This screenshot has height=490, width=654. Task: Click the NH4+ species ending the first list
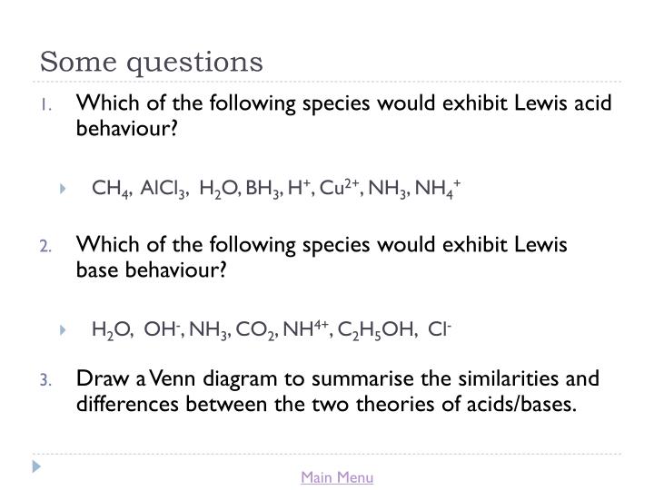click(438, 189)
